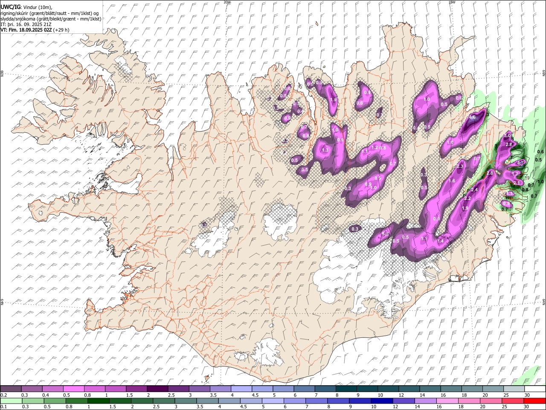The width and height of the screenshot is (546, 410).
Task: Click the 1.4 snowfall value on the map
Action: point(441,241)
